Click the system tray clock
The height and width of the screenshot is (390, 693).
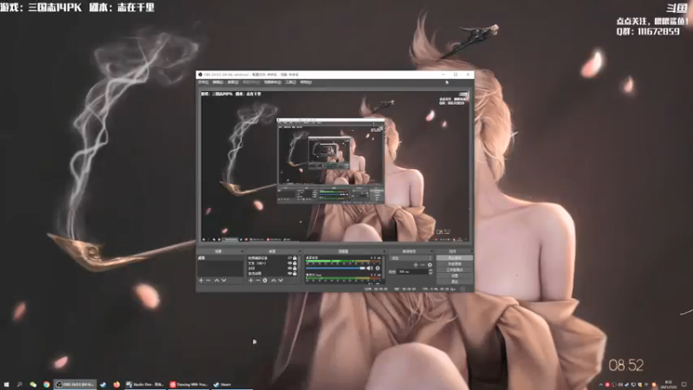tap(668, 385)
